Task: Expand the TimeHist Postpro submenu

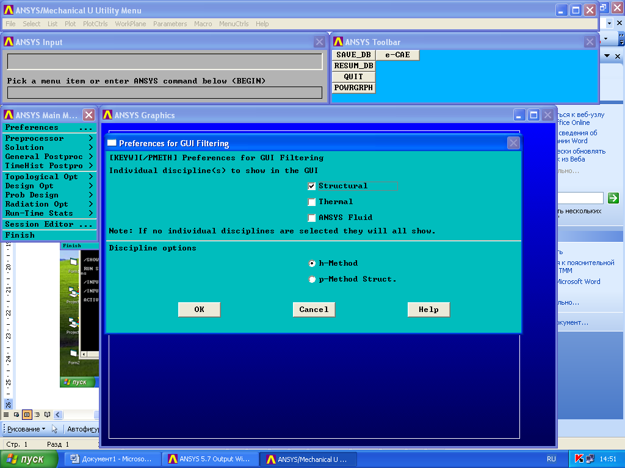Action: [x=49, y=166]
